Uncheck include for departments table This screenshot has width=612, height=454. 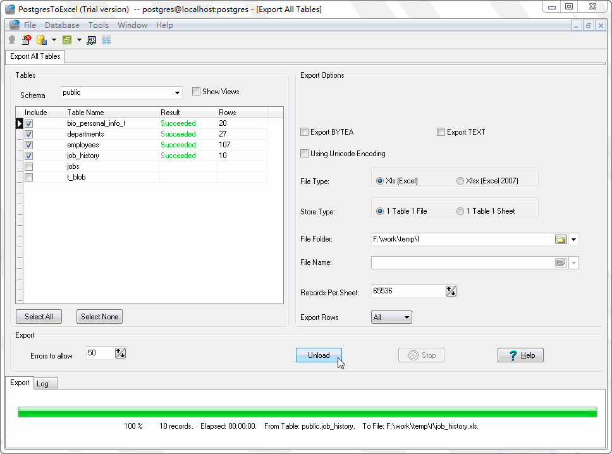29,134
